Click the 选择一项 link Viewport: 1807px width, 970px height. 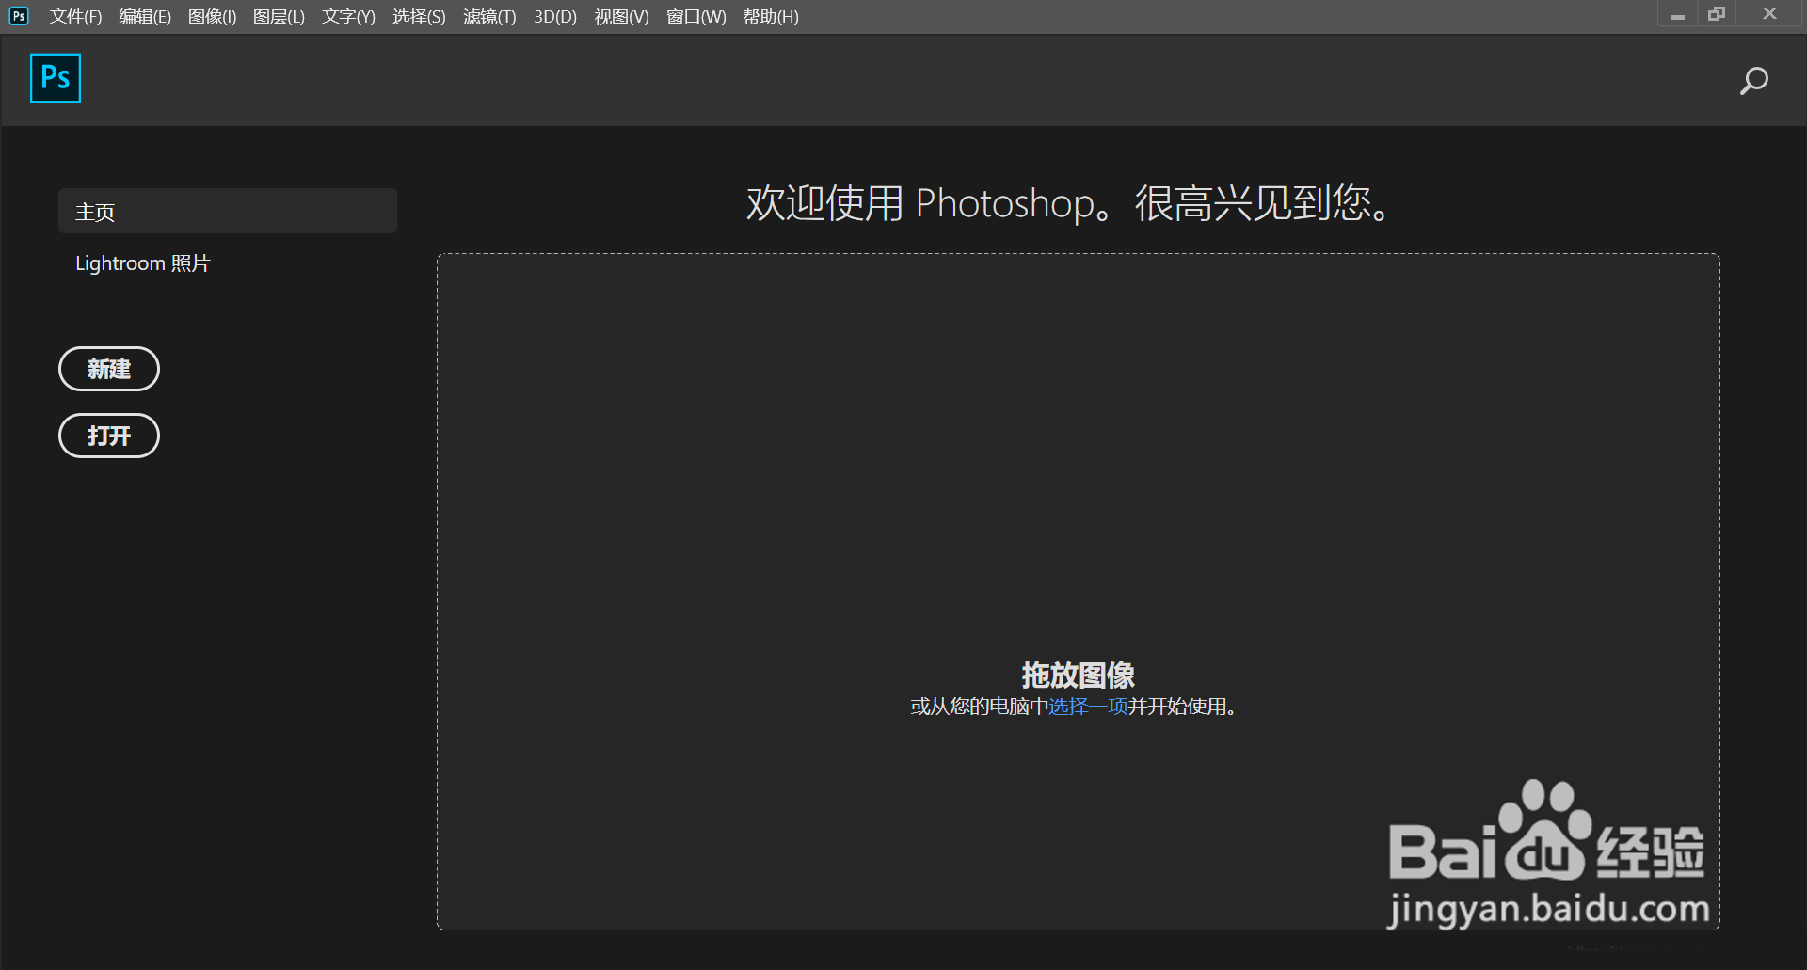[x=1088, y=707]
